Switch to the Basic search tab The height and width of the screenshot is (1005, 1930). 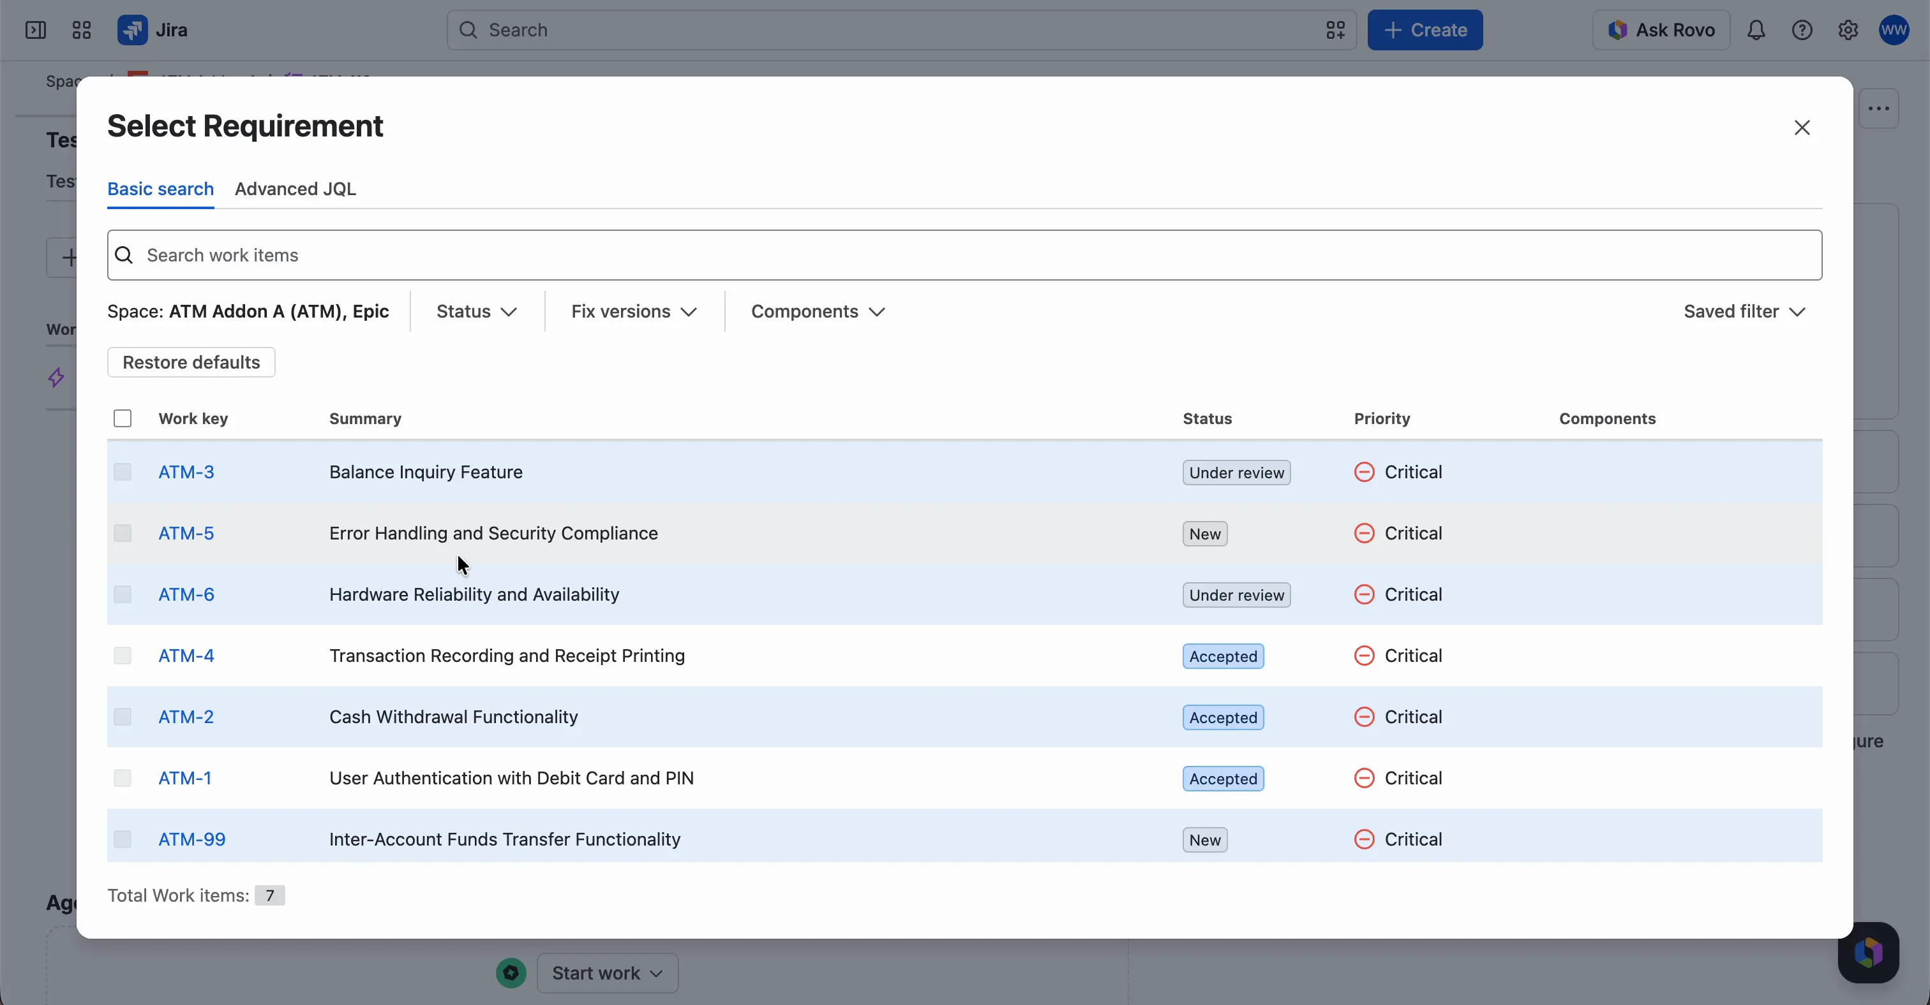coord(160,189)
